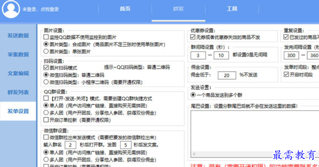Click the 都设置0是无间隔 note text
Screen dimensions: 319x167
coord(250,55)
